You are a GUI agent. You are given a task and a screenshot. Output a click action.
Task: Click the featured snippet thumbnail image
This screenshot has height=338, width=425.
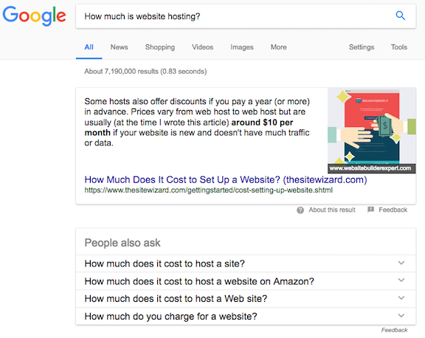tap(372, 131)
